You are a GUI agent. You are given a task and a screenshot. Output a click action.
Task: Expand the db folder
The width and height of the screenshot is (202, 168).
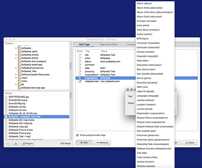pyautogui.click(x=16, y=84)
